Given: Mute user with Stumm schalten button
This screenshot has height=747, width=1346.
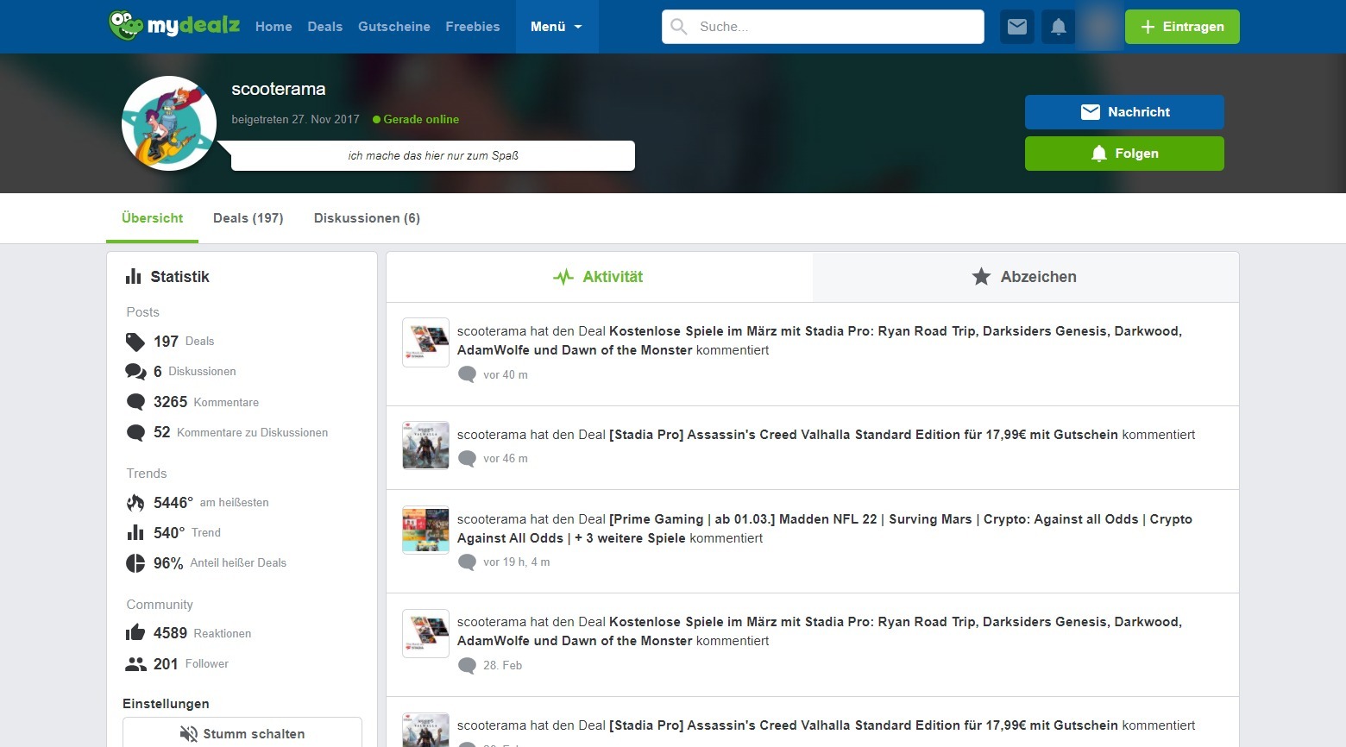Looking at the screenshot, I should point(242,733).
